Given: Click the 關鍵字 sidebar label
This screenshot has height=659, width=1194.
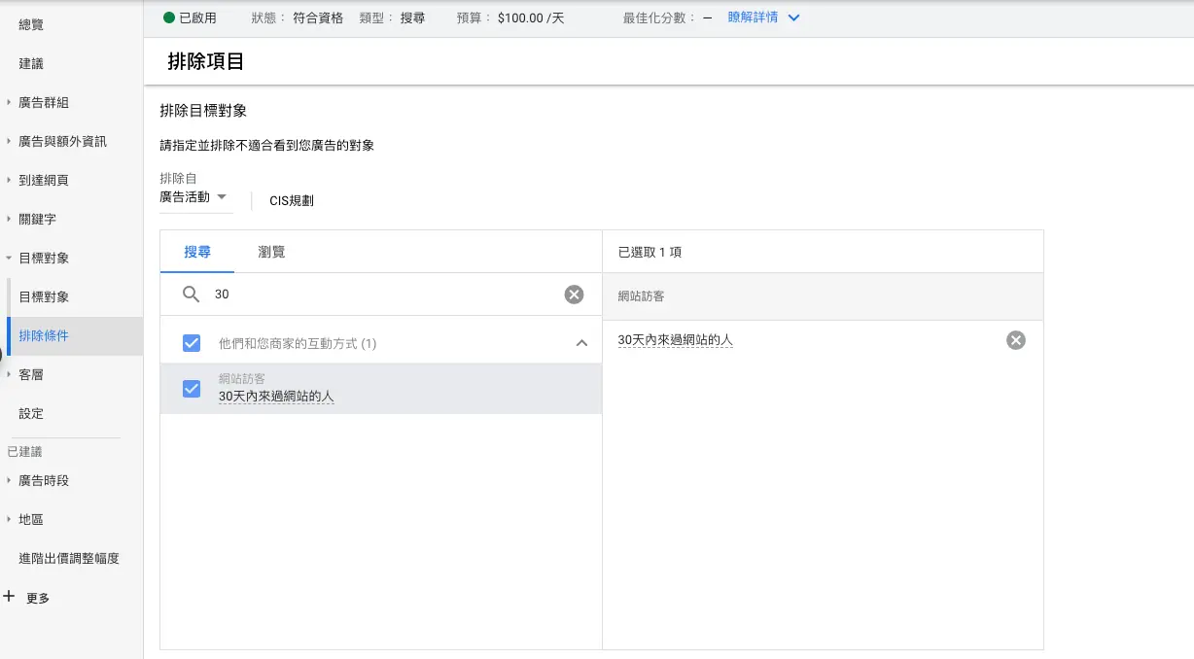Looking at the screenshot, I should click(37, 219).
